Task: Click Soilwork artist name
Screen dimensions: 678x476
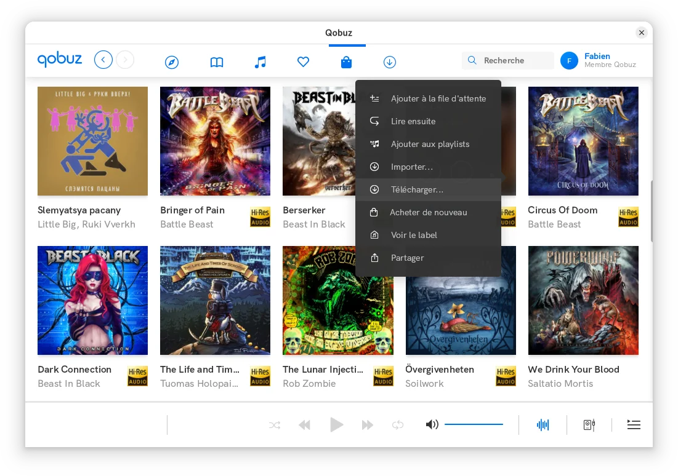Action: pyautogui.click(x=425, y=384)
